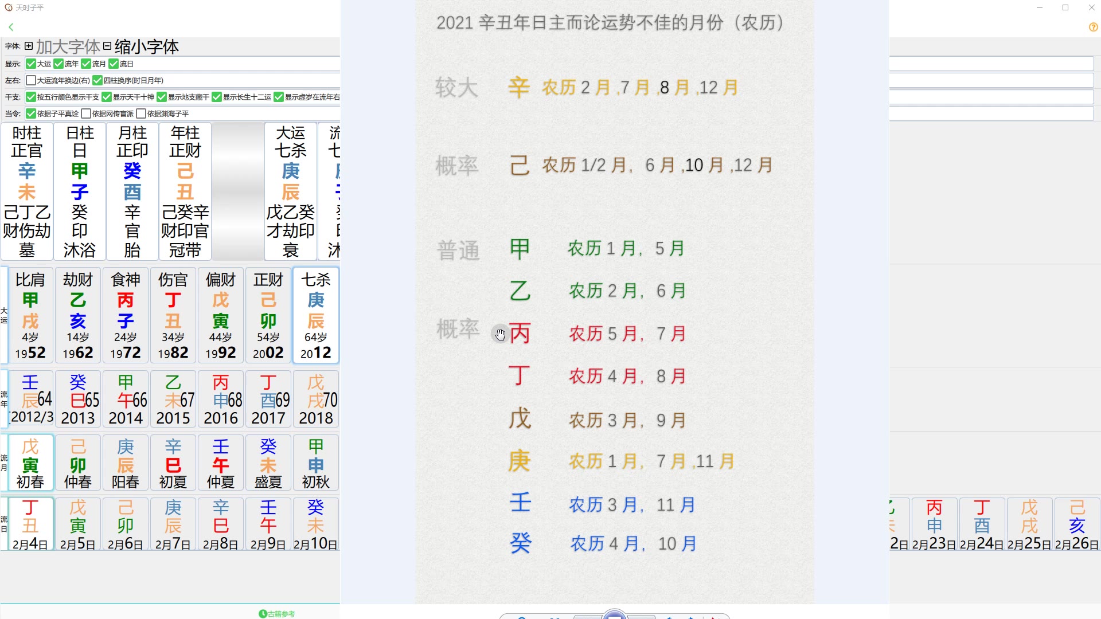Image resolution: width=1101 pixels, height=619 pixels.
Task: Select 流年 壬辰 2012/3
Action: (x=30, y=399)
